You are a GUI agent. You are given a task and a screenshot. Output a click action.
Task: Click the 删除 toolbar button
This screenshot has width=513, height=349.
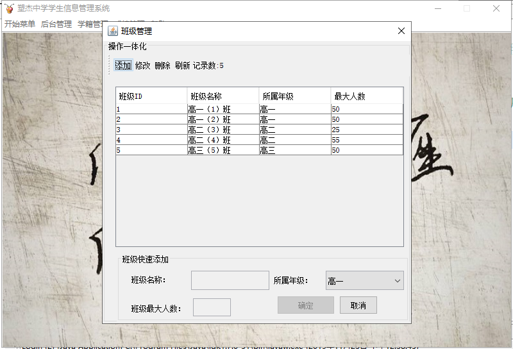coord(163,65)
